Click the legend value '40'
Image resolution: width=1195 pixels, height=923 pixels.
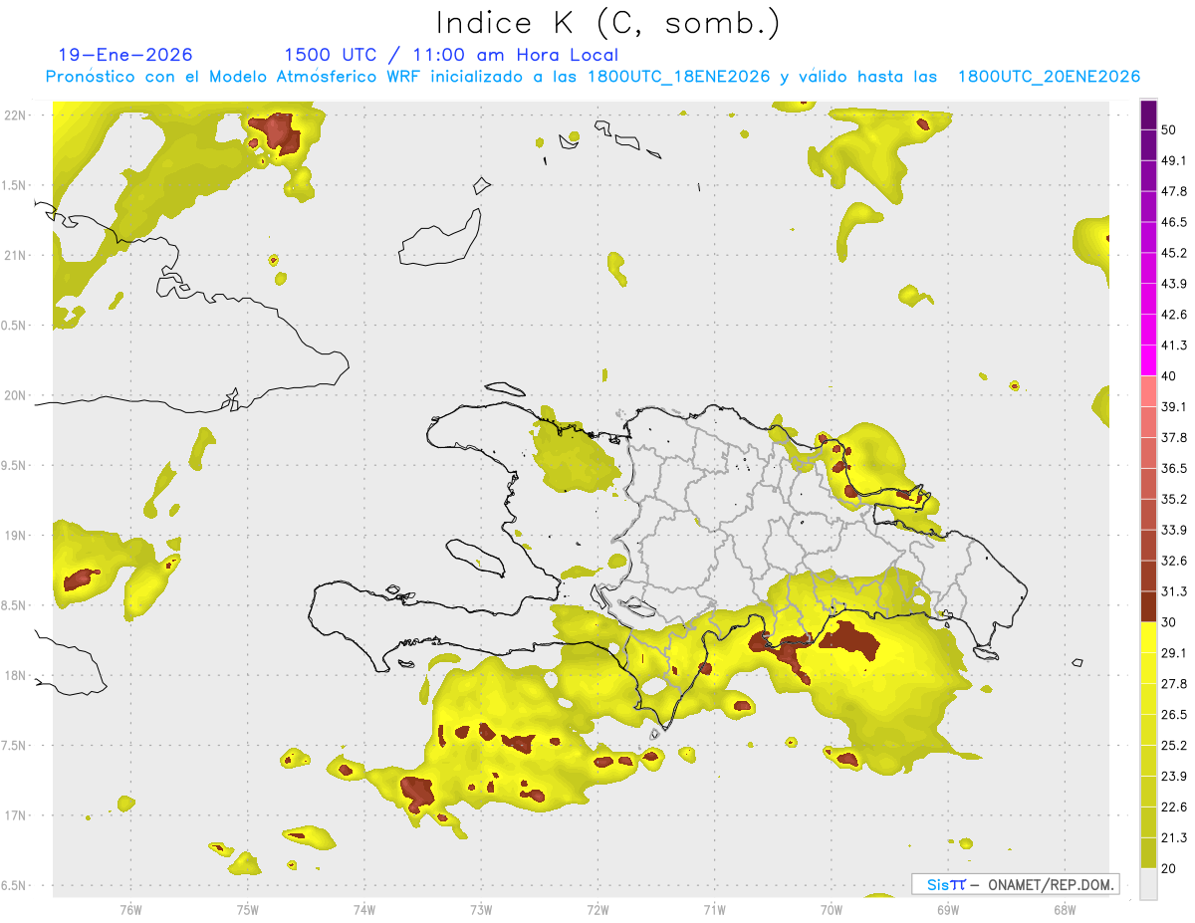1170,375
